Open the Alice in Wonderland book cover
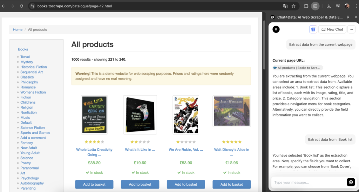The width and height of the screenshot is (359, 192). click(231, 111)
